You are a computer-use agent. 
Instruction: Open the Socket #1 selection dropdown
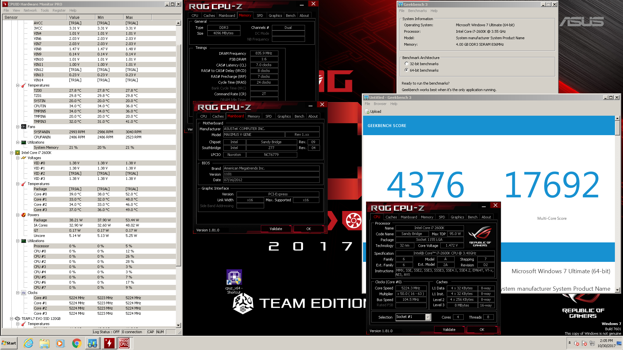click(x=428, y=317)
